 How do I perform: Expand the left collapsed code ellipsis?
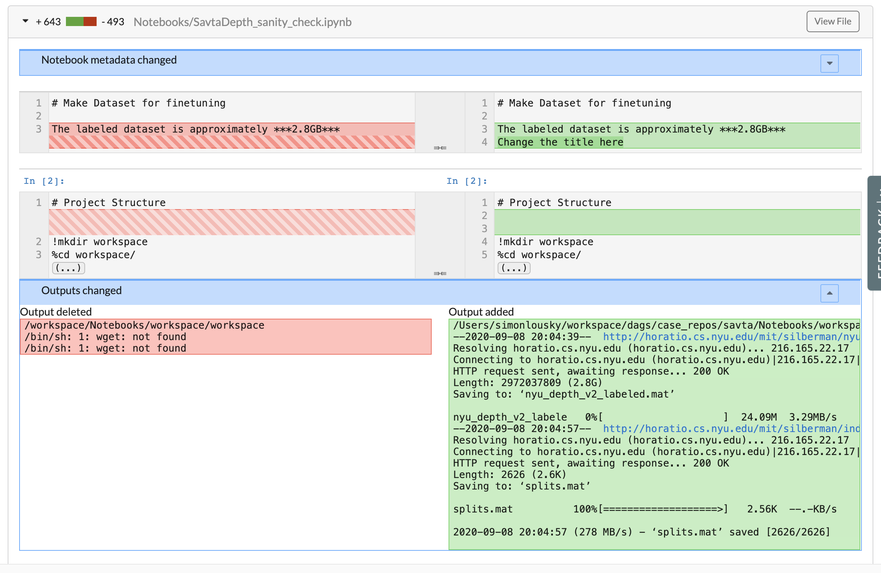(x=68, y=268)
